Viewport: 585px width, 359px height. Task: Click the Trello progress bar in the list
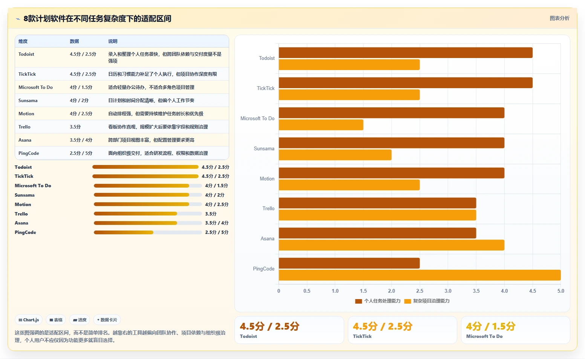[x=148, y=214]
